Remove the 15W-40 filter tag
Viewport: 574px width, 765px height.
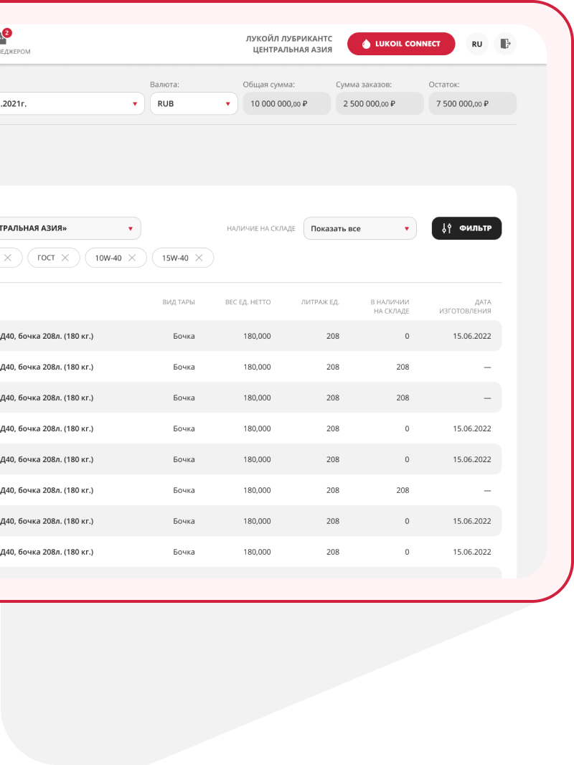coord(199,258)
